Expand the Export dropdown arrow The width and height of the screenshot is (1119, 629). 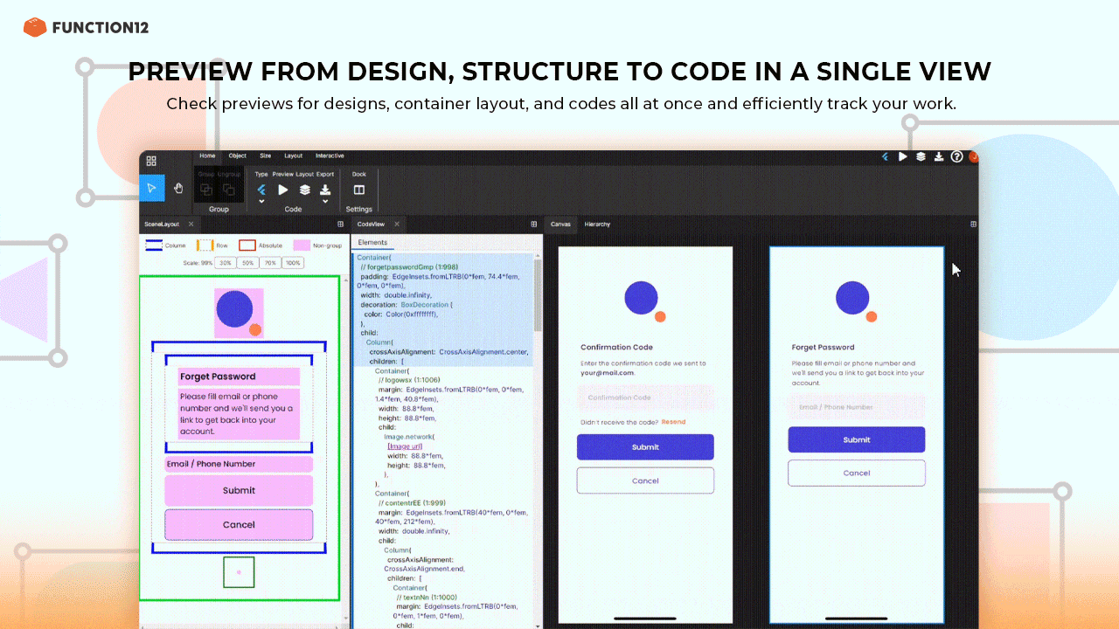325,202
